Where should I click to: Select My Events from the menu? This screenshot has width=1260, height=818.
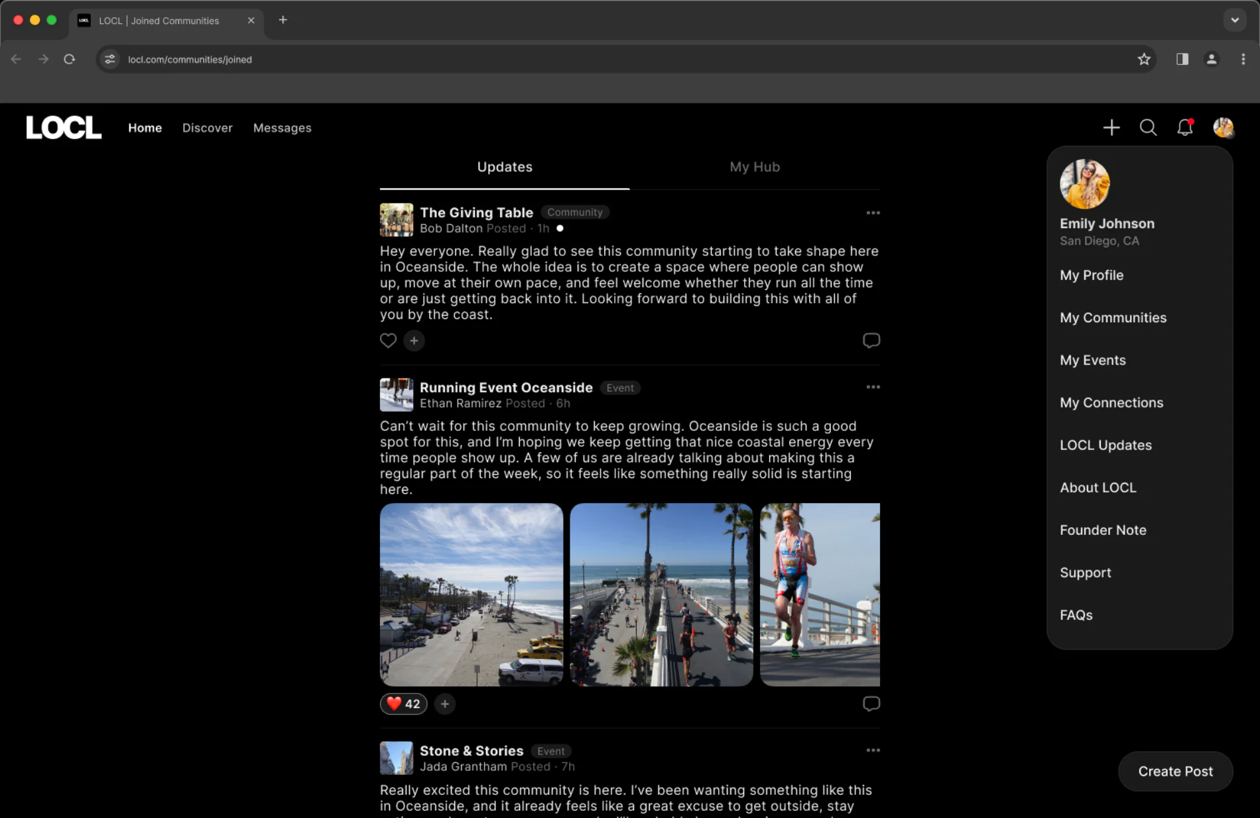1093,360
